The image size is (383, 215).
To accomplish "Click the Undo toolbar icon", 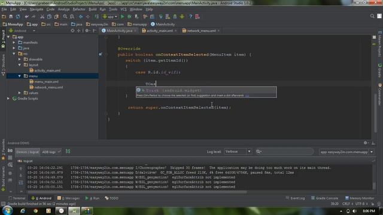I will click(26, 17).
